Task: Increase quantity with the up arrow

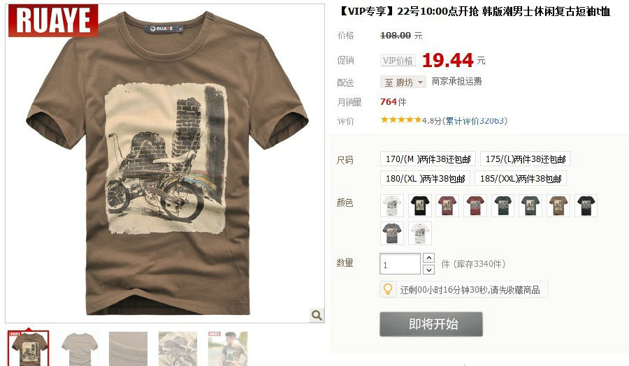Action: pos(429,258)
